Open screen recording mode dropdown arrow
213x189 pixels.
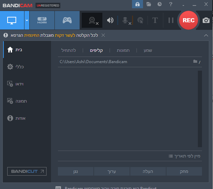point(27,20)
